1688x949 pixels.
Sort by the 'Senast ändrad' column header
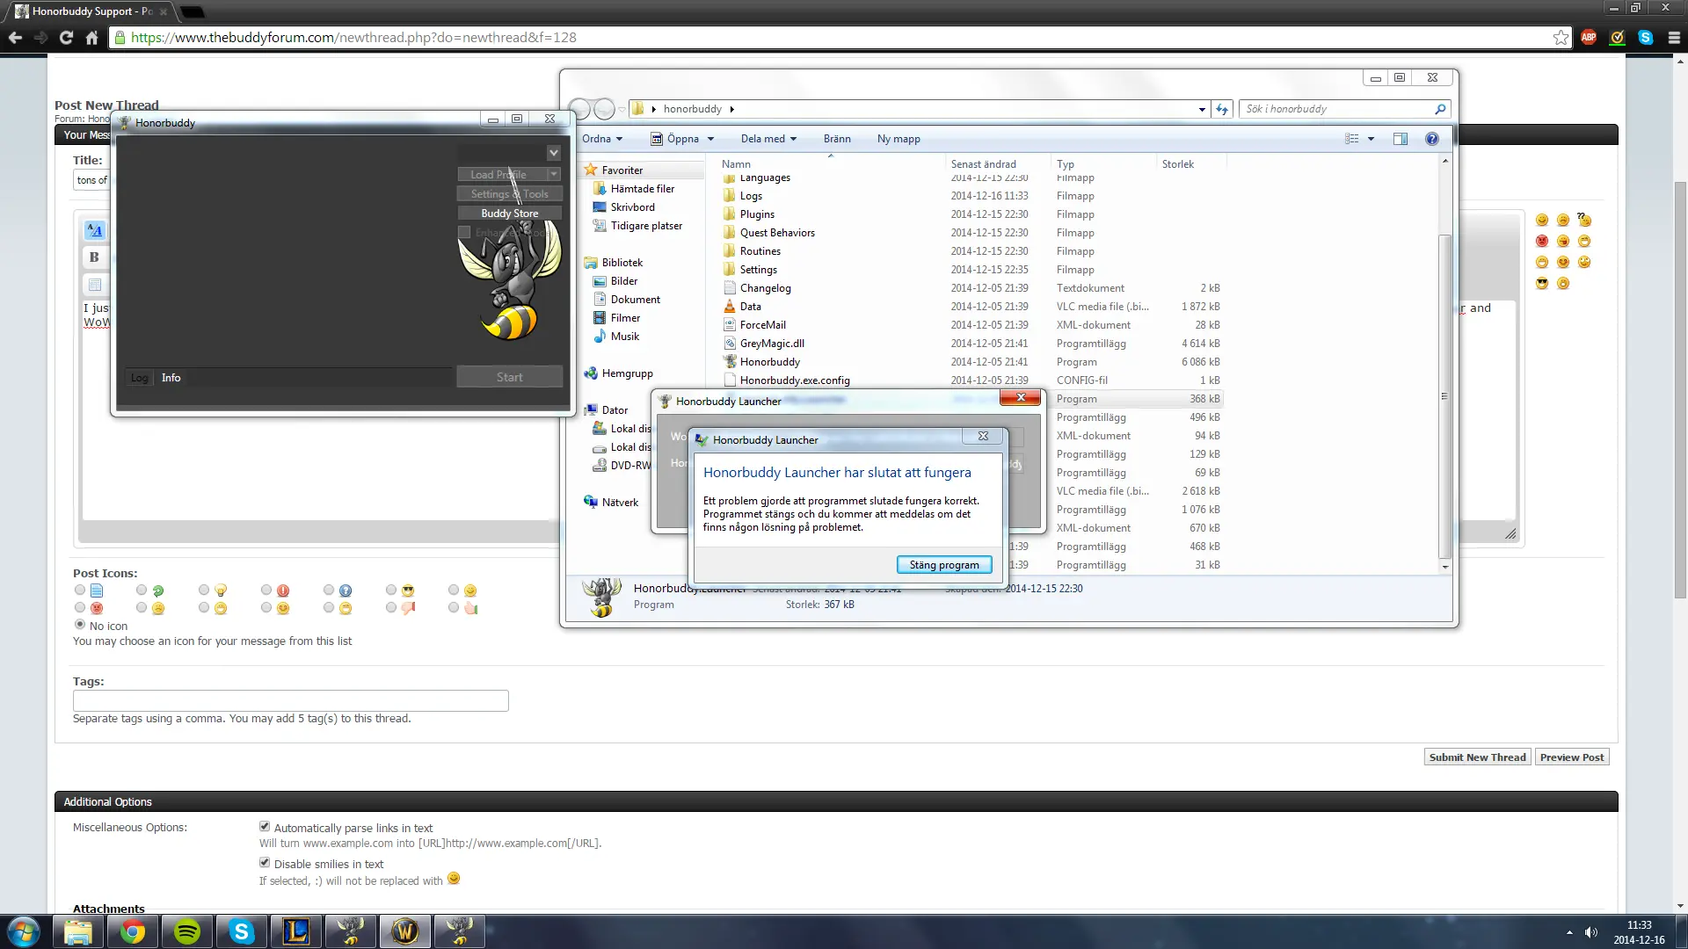tap(983, 164)
